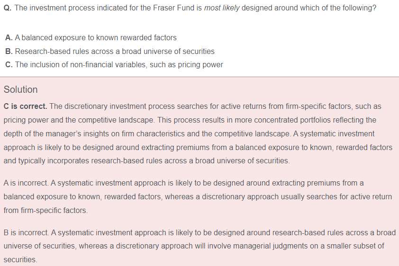Image resolution: width=399 pixels, height=266 pixels.
Task: Click the italic "most likely" phrase in question
Action: (221, 9)
